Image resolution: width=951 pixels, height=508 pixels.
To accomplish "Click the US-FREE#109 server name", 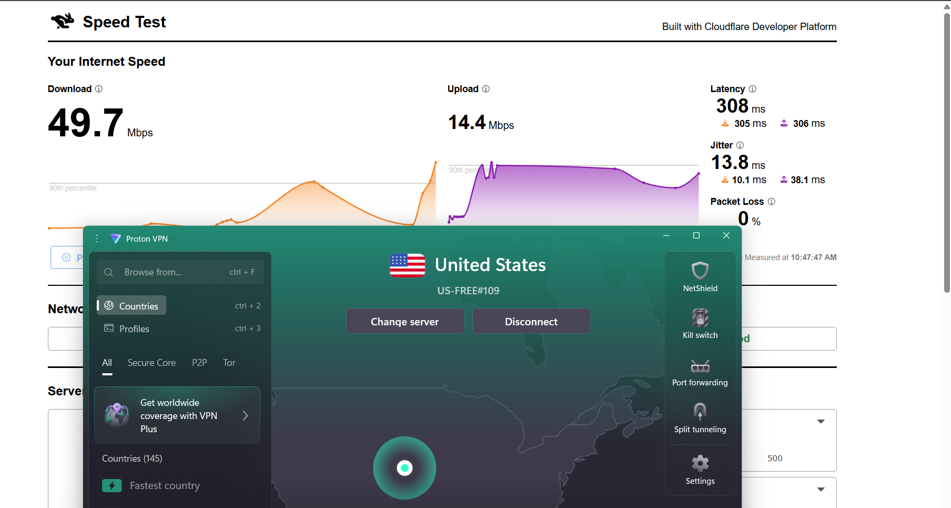I will tap(468, 291).
